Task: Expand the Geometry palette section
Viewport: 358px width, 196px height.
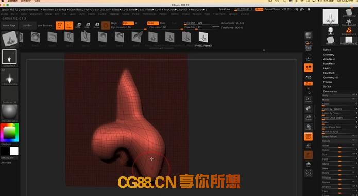Action: tap(329, 54)
